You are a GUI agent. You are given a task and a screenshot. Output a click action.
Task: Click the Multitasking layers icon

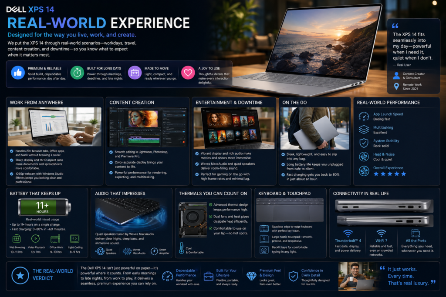pos(364,130)
